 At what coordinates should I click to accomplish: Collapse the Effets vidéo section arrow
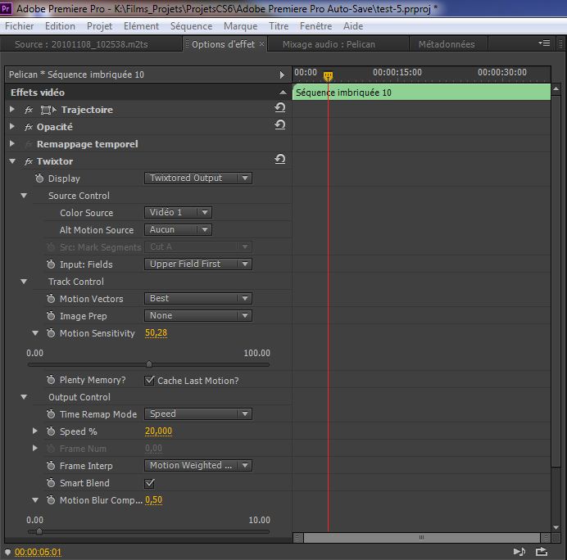click(283, 93)
